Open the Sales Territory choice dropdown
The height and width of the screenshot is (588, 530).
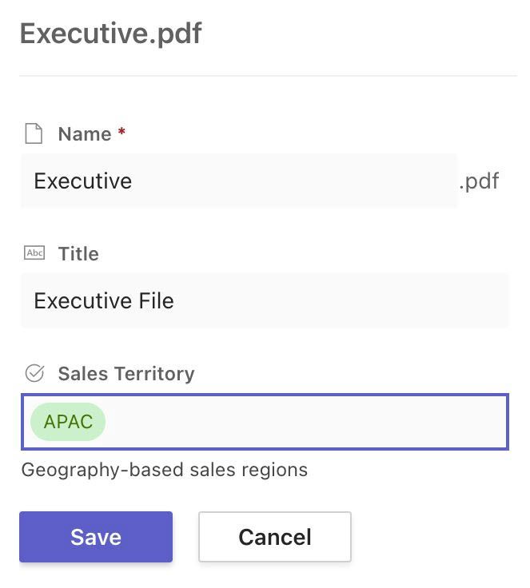[x=304, y=422]
